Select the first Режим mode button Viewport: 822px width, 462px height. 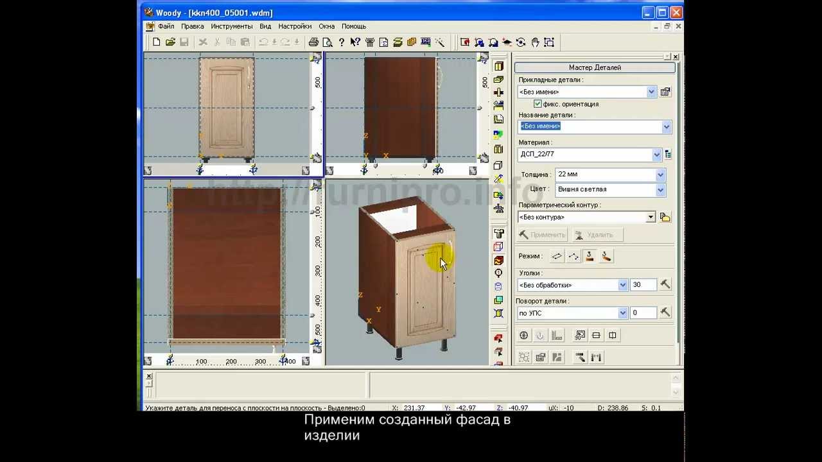click(557, 256)
